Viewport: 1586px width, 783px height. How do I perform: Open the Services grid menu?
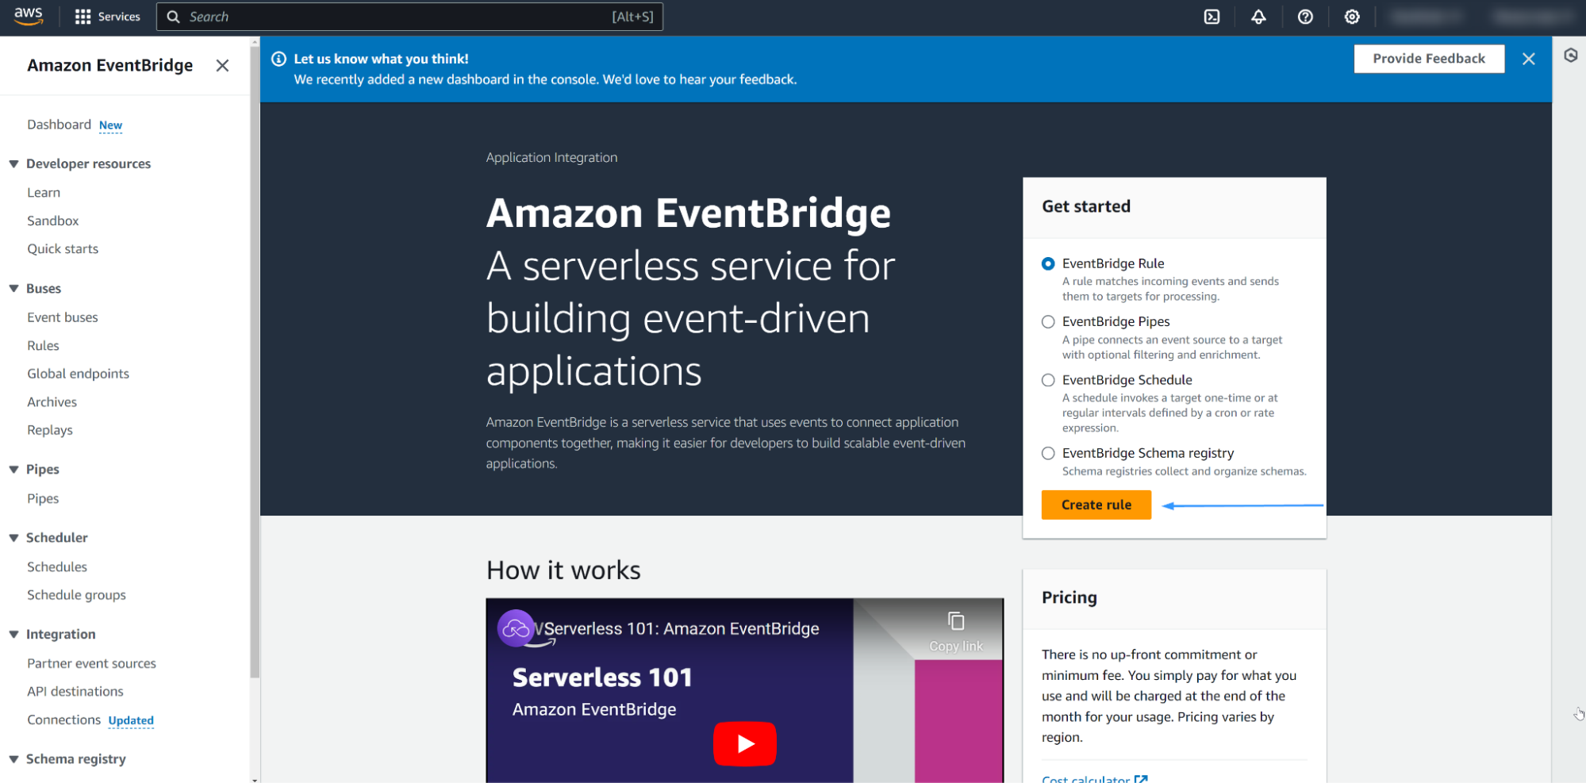(83, 16)
